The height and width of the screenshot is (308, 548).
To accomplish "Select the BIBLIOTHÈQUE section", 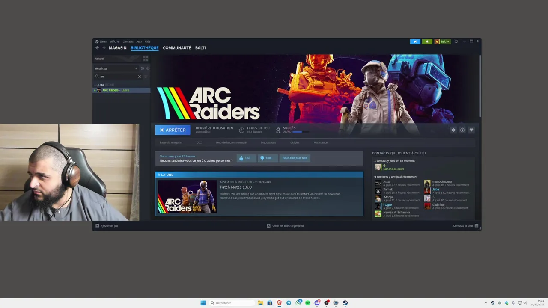I will [x=145, y=48].
